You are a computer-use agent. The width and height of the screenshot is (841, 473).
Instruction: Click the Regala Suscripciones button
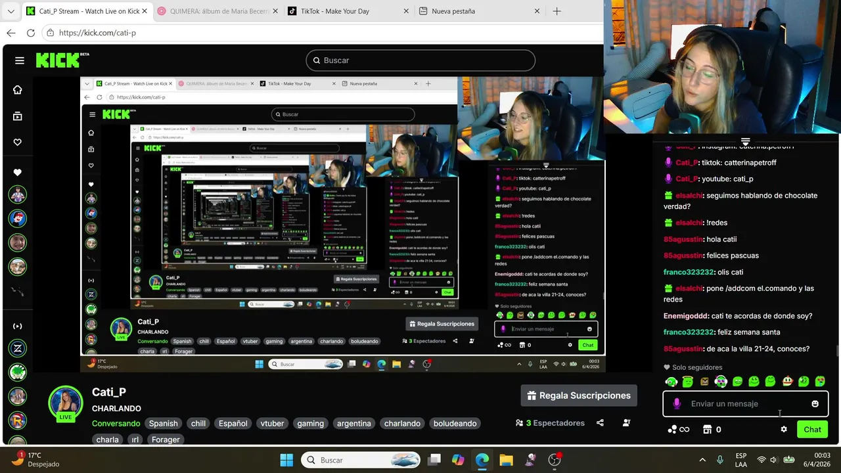(x=579, y=395)
